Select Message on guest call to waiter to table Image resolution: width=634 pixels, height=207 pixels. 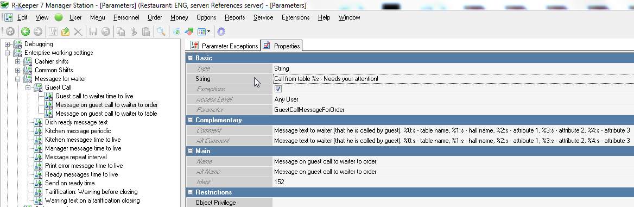(x=106, y=114)
